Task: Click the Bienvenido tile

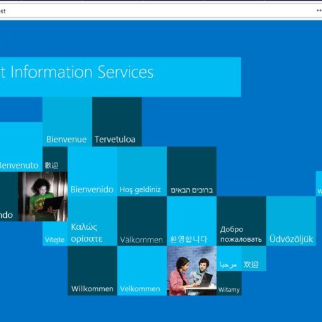Action: point(92,172)
